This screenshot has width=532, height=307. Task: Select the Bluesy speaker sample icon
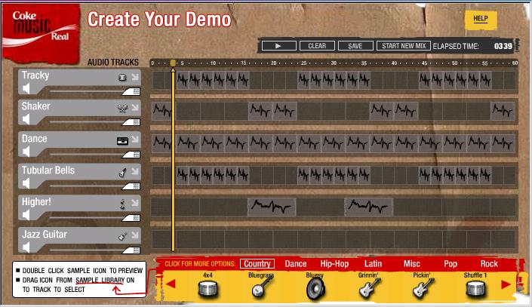(315, 289)
